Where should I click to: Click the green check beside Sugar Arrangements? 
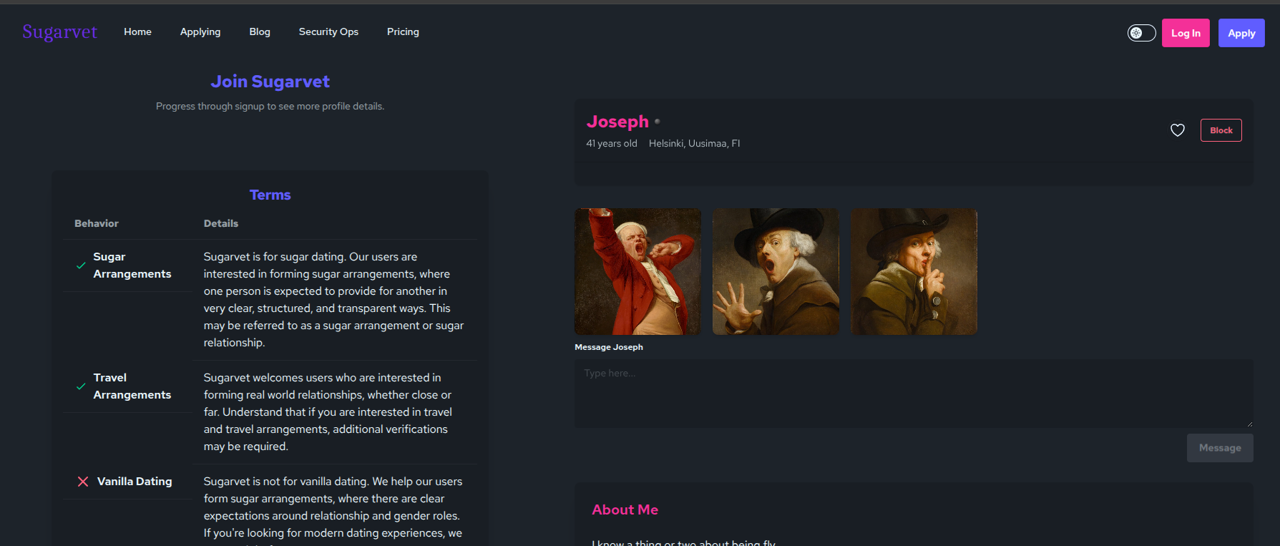(x=81, y=265)
